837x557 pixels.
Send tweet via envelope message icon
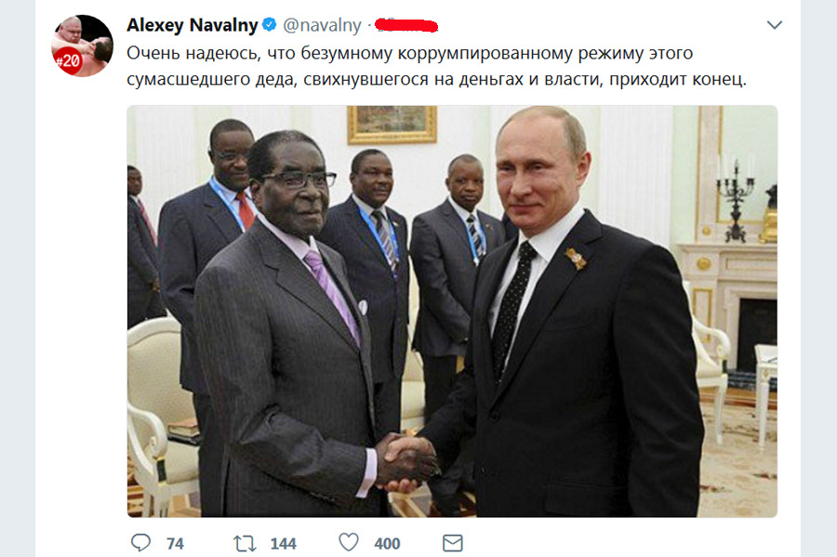tap(453, 543)
